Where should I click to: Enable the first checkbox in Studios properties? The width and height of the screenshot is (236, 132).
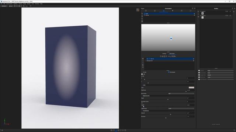tap(199, 71)
